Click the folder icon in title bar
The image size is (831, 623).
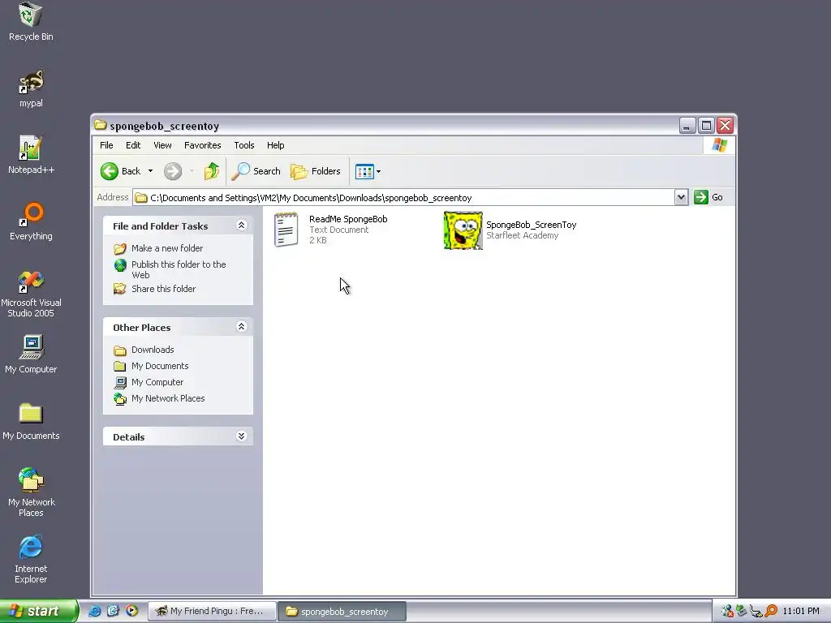click(101, 125)
